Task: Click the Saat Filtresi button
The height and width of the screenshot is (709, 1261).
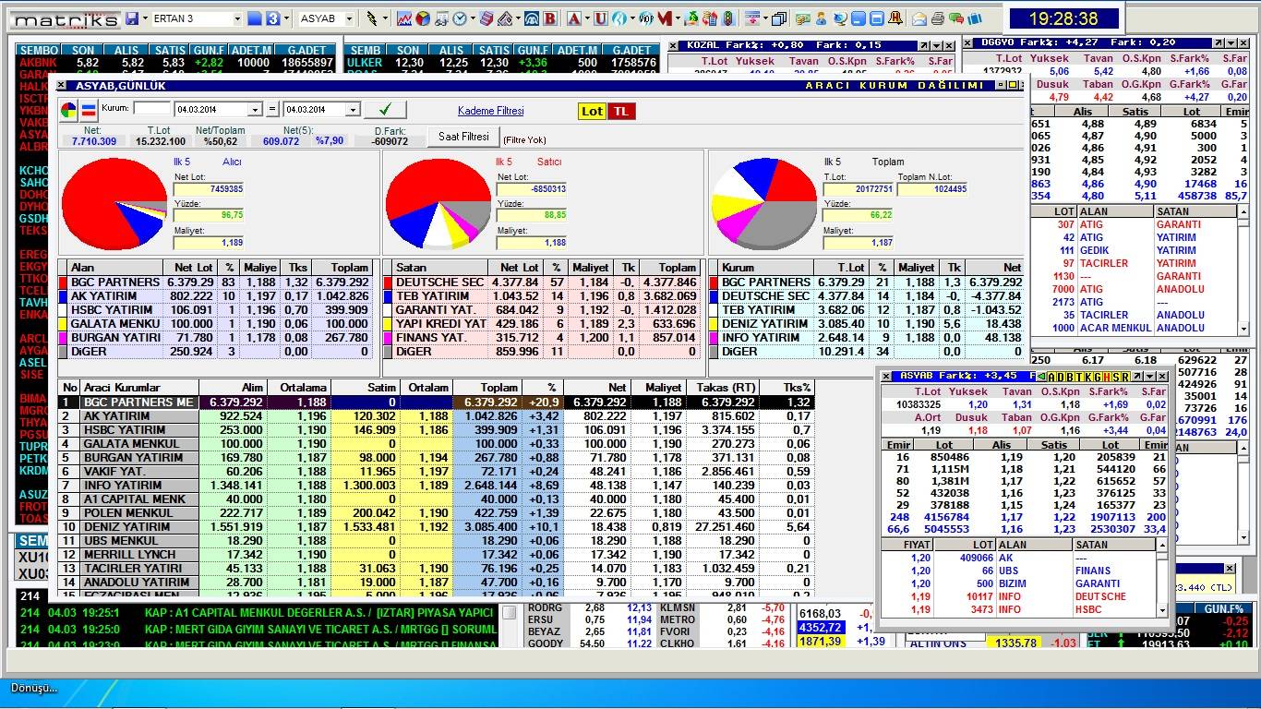Action: pos(463,137)
